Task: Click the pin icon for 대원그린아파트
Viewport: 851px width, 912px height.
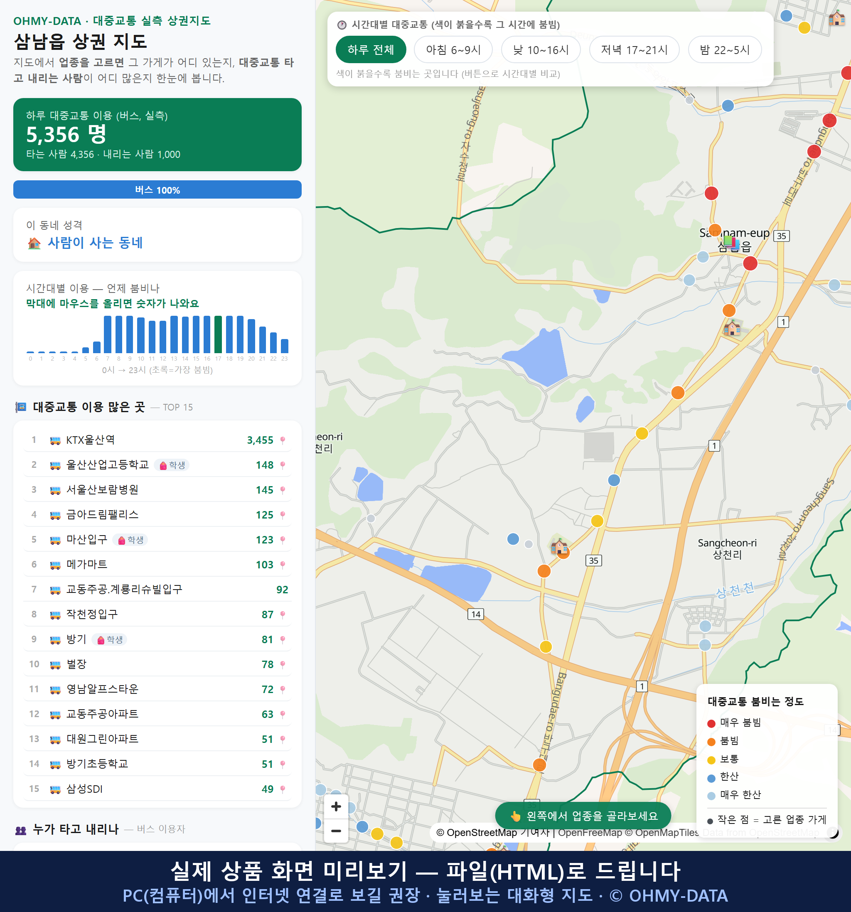Action: click(283, 739)
